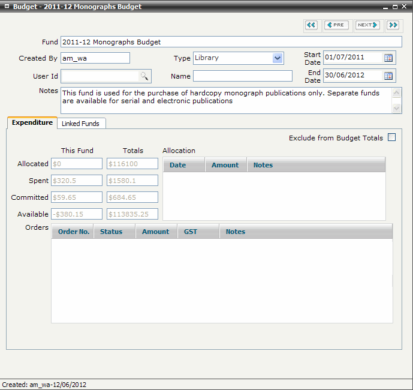
Task: Click the Name input field
Action: [x=242, y=76]
